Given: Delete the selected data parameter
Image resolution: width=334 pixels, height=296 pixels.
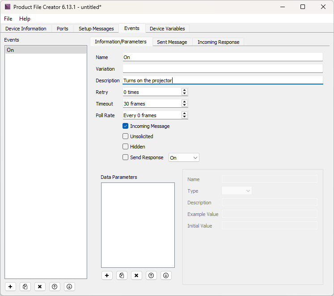Looking at the screenshot, I should tap(136, 275).
